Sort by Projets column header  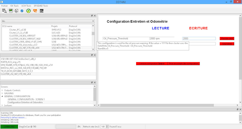(x=59, y=26)
